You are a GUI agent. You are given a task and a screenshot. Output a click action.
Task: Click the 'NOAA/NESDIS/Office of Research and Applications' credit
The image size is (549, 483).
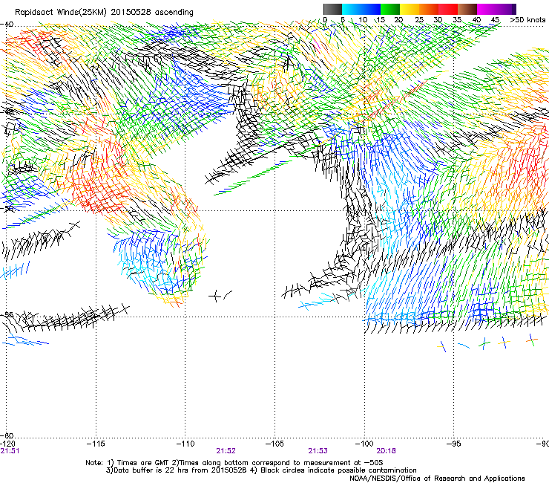437,479
